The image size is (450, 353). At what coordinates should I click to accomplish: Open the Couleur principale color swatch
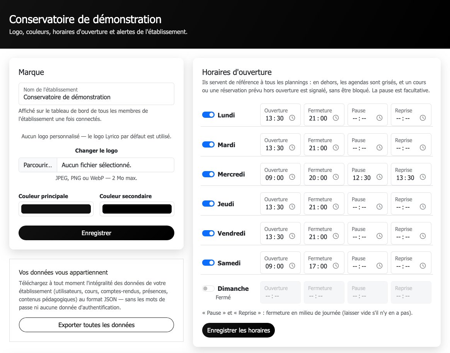coord(56,209)
